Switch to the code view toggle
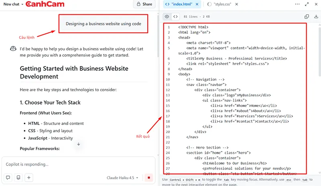The width and height of the screenshot is (321, 186). click(x=175, y=16)
